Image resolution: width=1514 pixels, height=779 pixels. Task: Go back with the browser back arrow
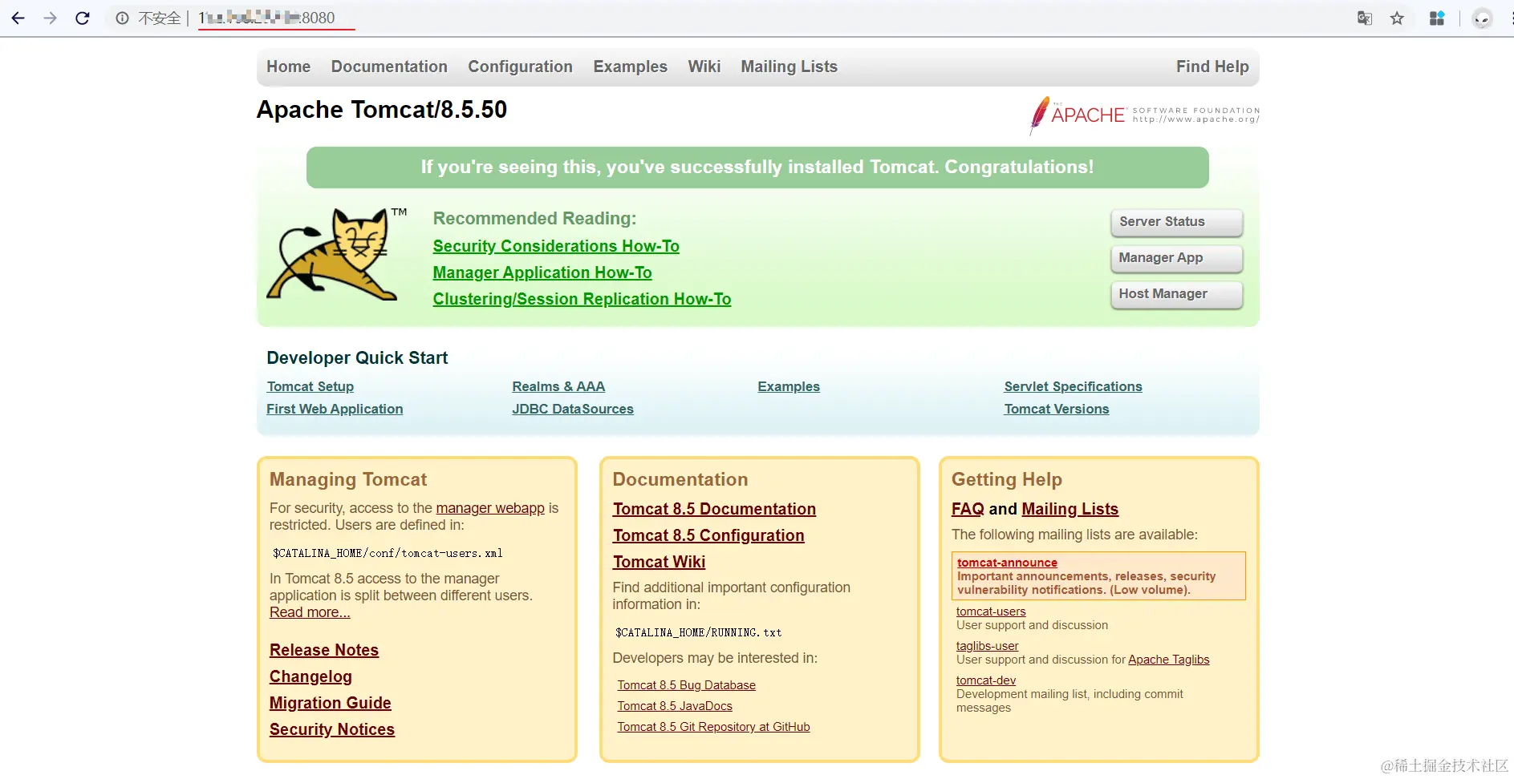18,18
